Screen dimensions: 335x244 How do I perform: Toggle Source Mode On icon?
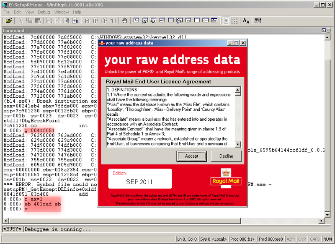click(226, 21)
